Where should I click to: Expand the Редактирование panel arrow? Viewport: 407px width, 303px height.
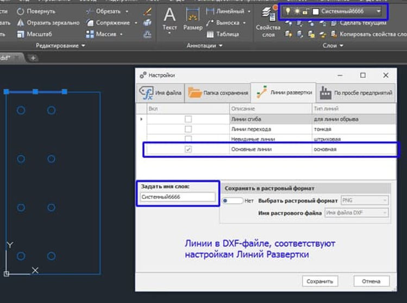pos(84,46)
